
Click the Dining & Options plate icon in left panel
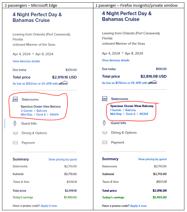click(x=15, y=133)
